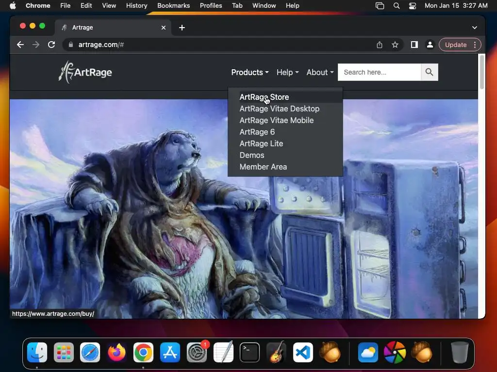Launch Firefox from the dock
497x372 pixels.
[116, 352]
